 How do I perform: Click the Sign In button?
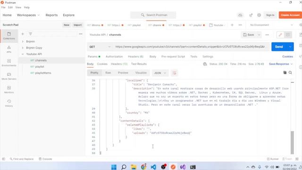270,15
